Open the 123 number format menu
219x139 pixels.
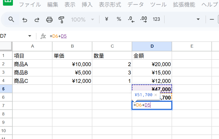156,19
